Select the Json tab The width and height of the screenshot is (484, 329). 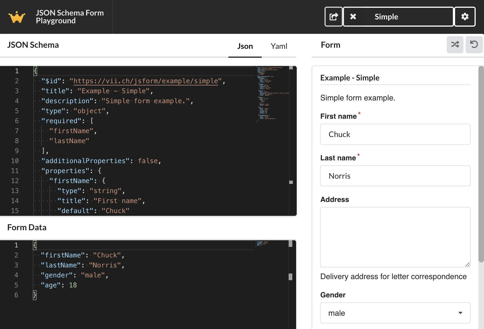[245, 46]
